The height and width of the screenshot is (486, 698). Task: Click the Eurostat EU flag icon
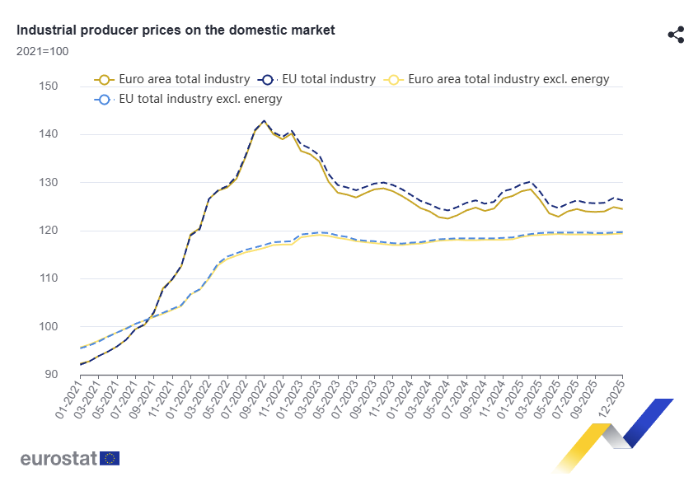(x=110, y=458)
